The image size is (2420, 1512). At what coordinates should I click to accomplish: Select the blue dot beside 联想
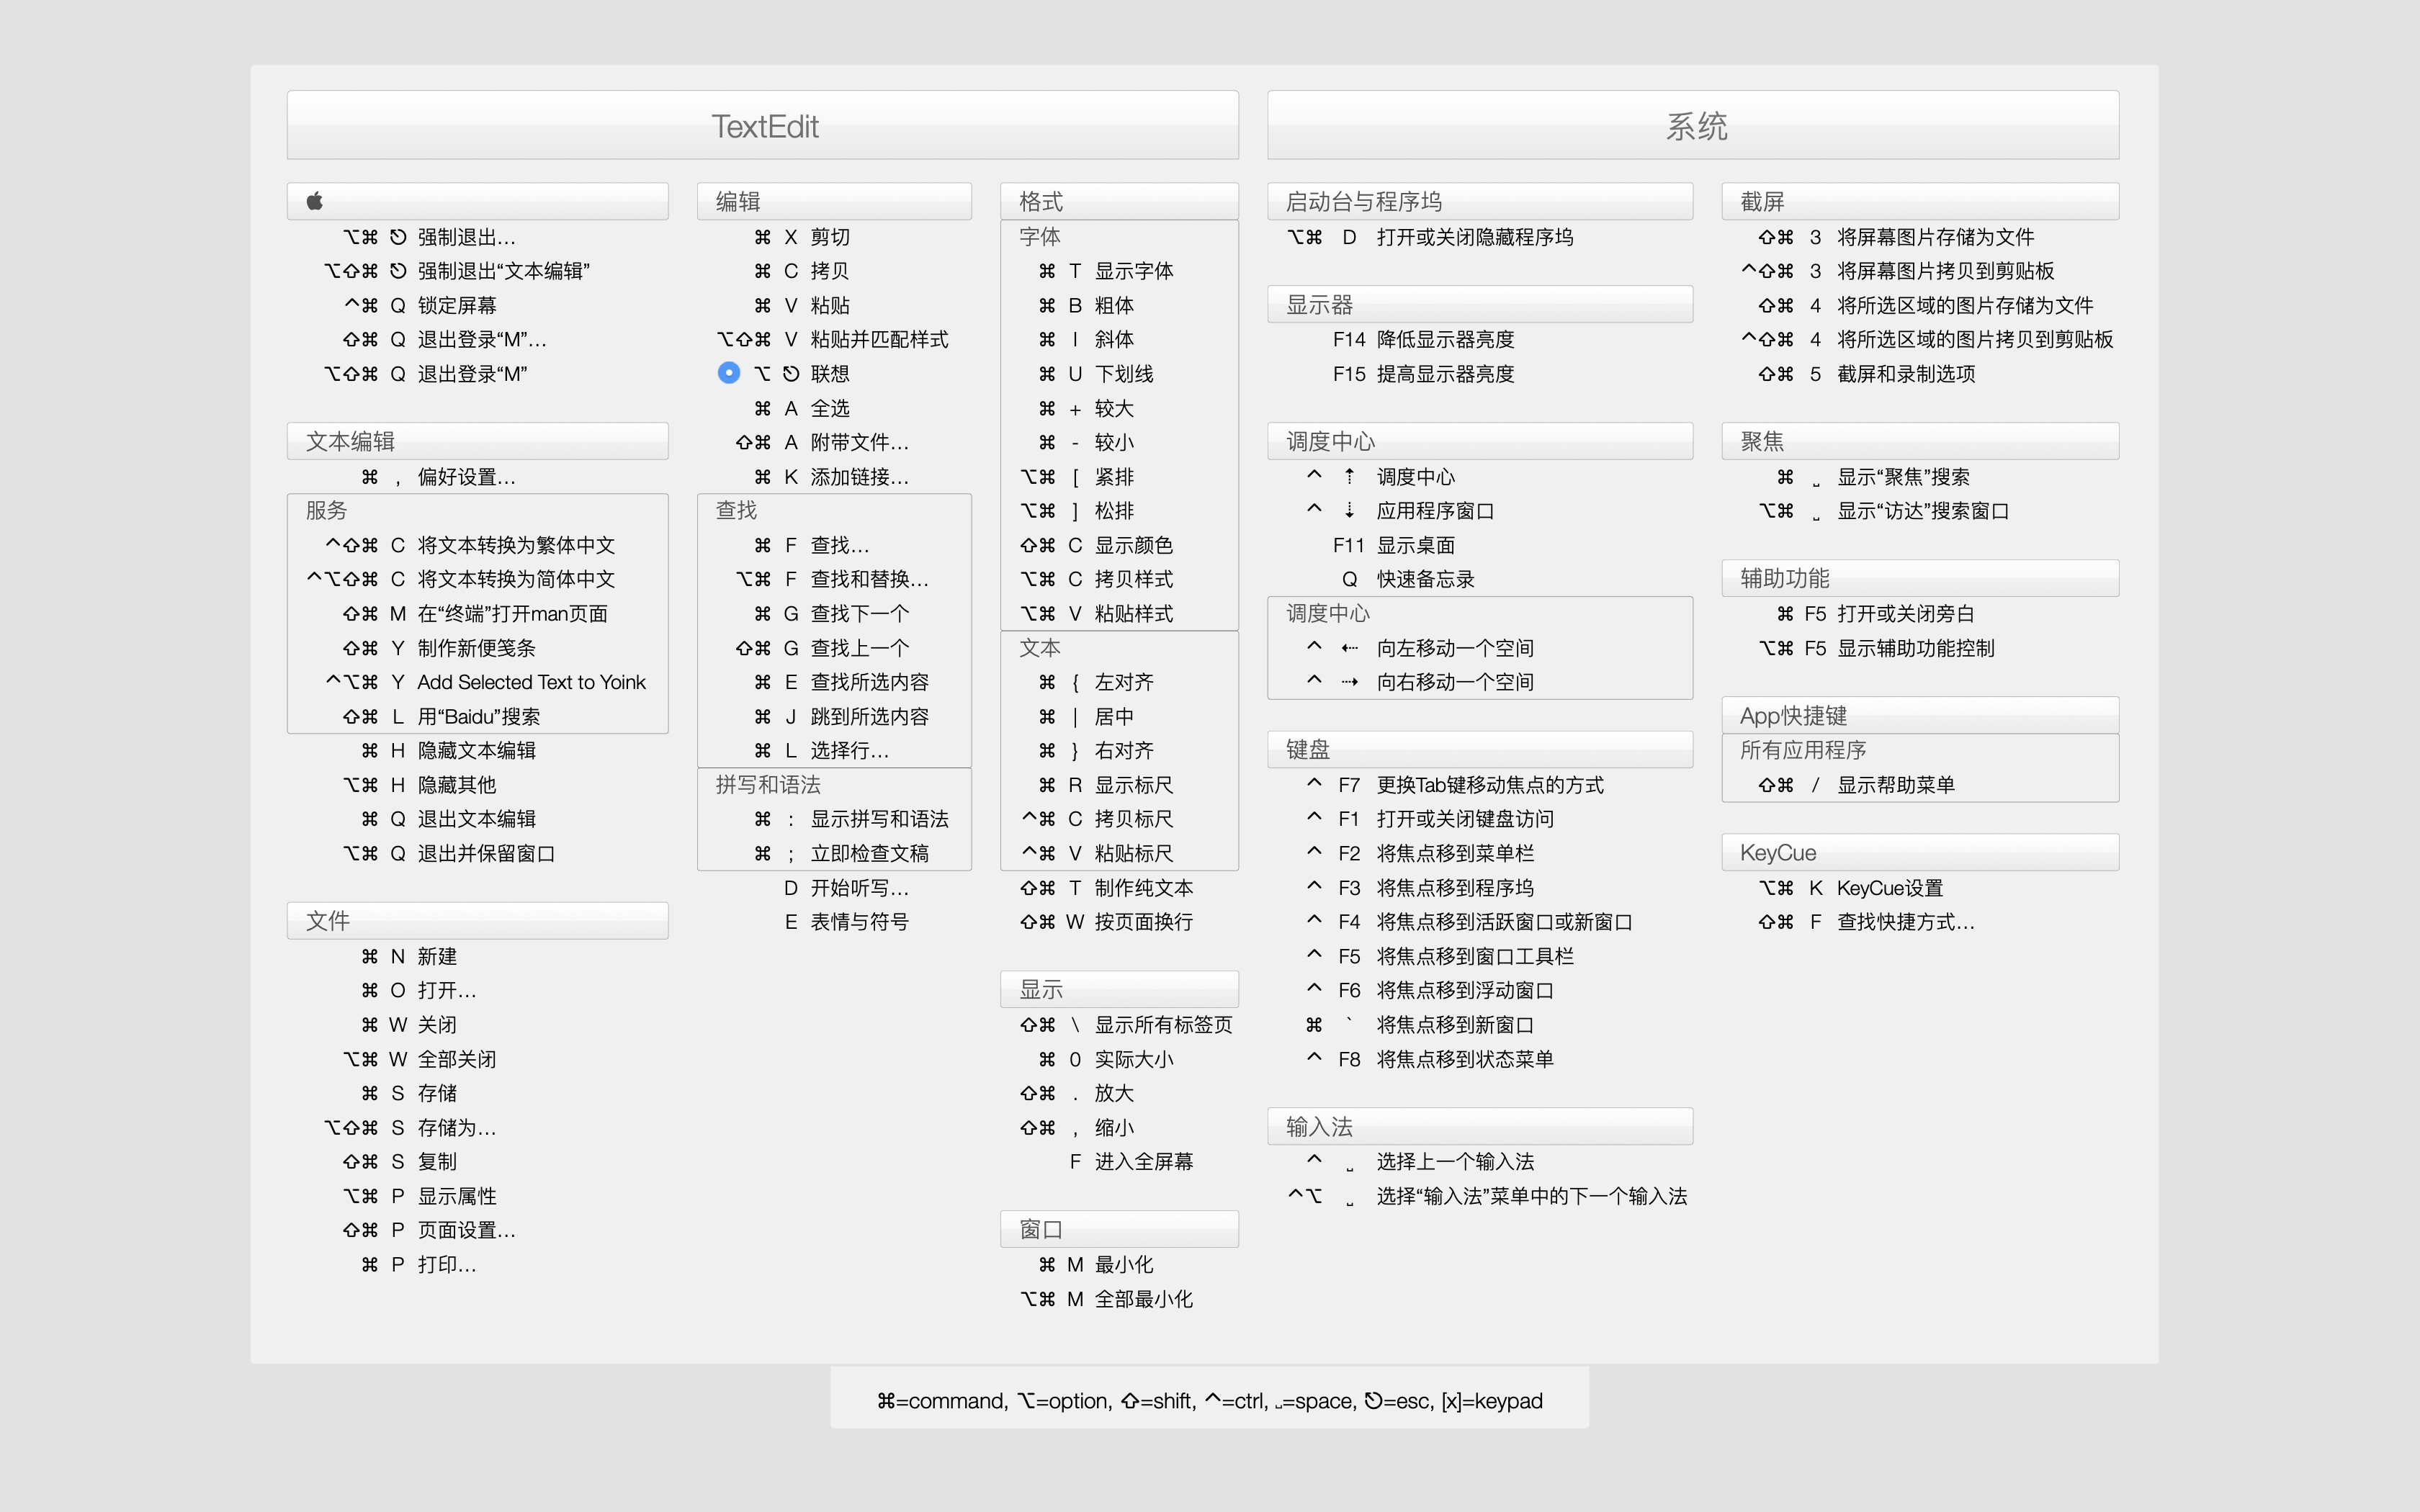(729, 373)
